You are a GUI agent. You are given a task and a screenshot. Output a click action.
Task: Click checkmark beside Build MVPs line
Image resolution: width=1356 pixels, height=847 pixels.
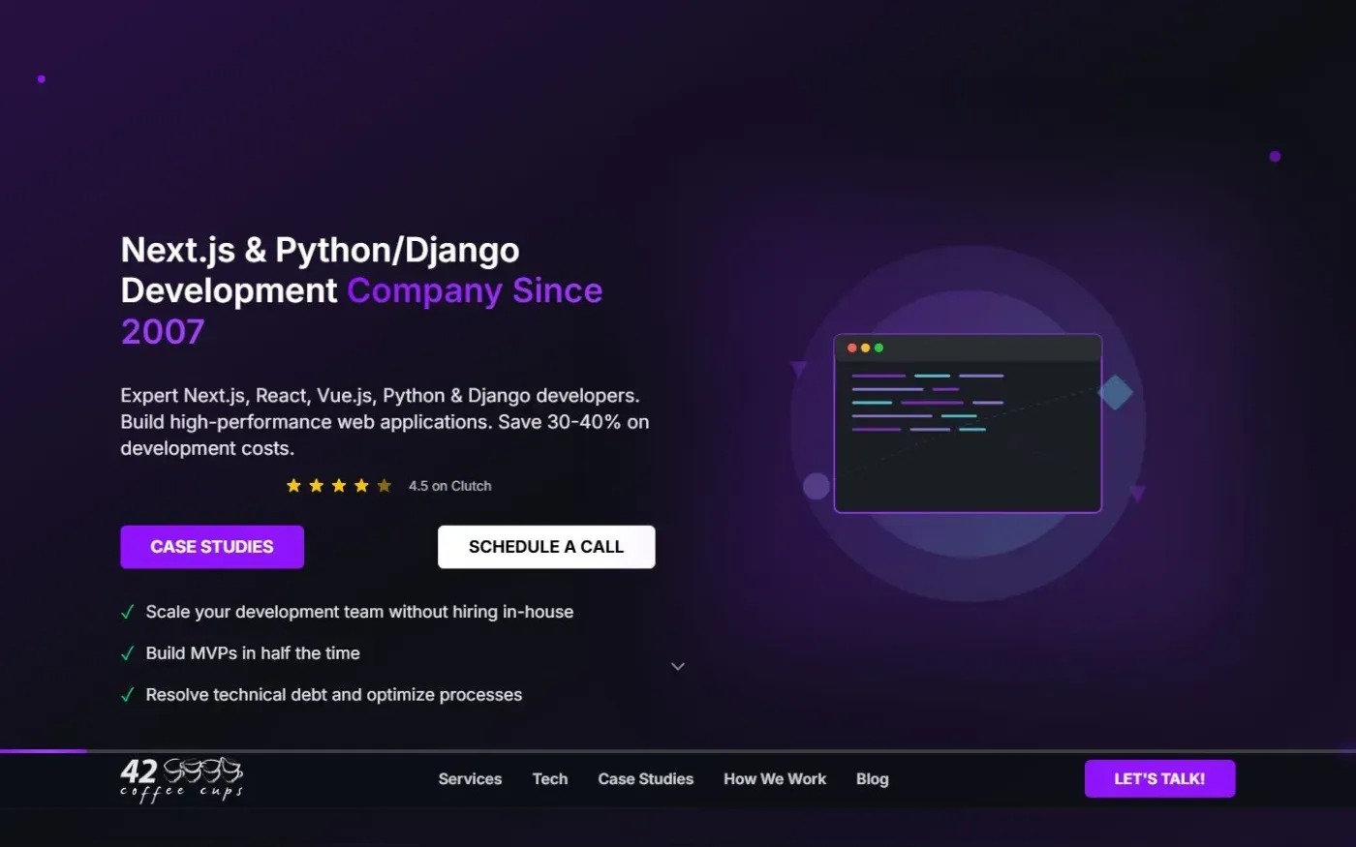click(127, 653)
